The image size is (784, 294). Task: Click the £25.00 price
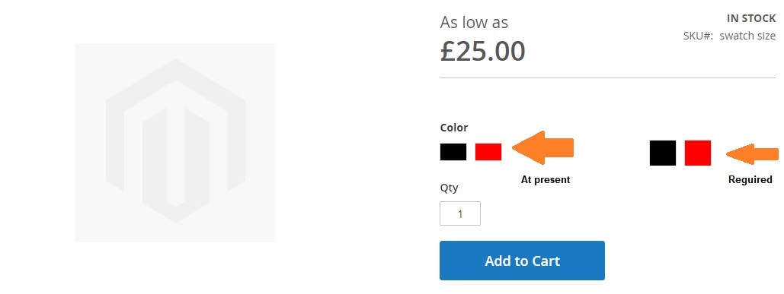click(x=482, y=51)
